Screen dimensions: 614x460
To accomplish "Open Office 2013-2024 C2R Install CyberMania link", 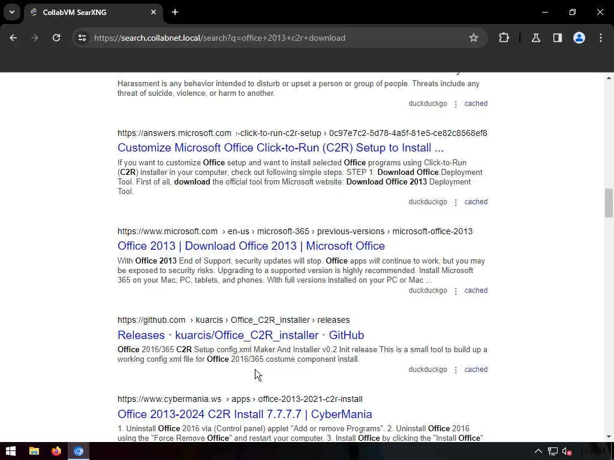I will [x=245, y=414].
